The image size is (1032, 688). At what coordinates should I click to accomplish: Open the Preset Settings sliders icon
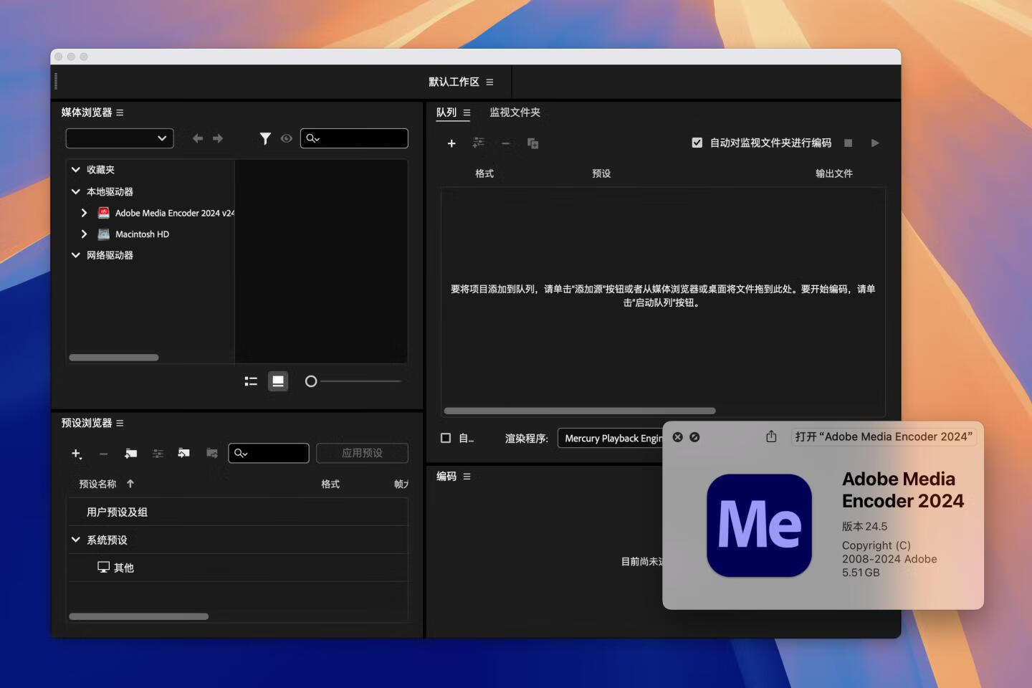point(158,453)
